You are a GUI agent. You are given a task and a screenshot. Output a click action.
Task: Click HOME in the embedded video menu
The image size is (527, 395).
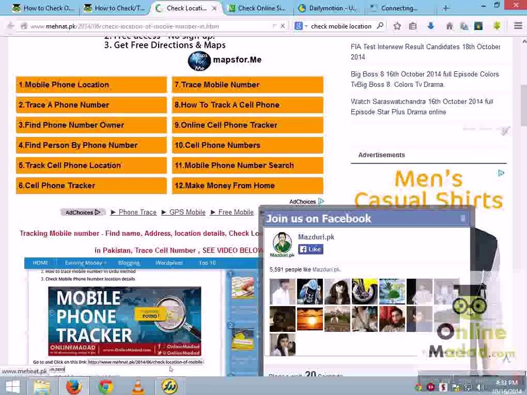coord(40,263)
